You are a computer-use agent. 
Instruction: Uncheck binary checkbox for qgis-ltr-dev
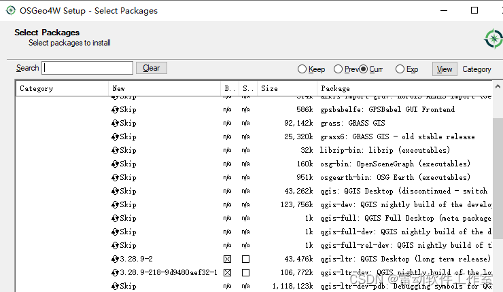[x=227, y=272]
